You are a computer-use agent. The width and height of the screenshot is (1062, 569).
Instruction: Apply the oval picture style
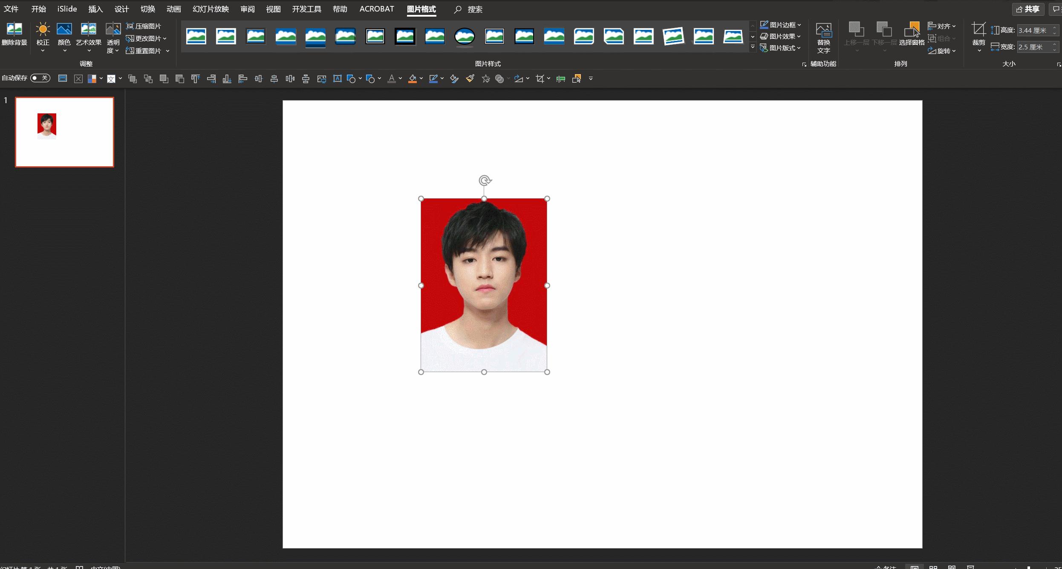(465, 37)
